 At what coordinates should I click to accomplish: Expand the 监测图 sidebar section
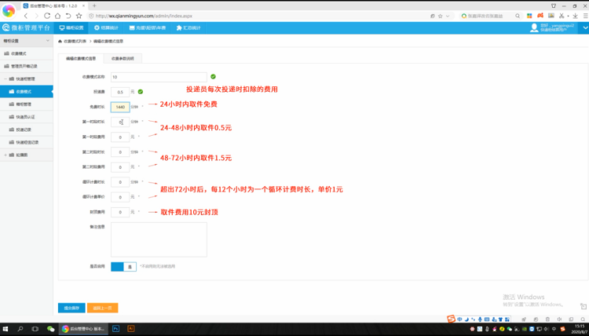pos(5,155)
